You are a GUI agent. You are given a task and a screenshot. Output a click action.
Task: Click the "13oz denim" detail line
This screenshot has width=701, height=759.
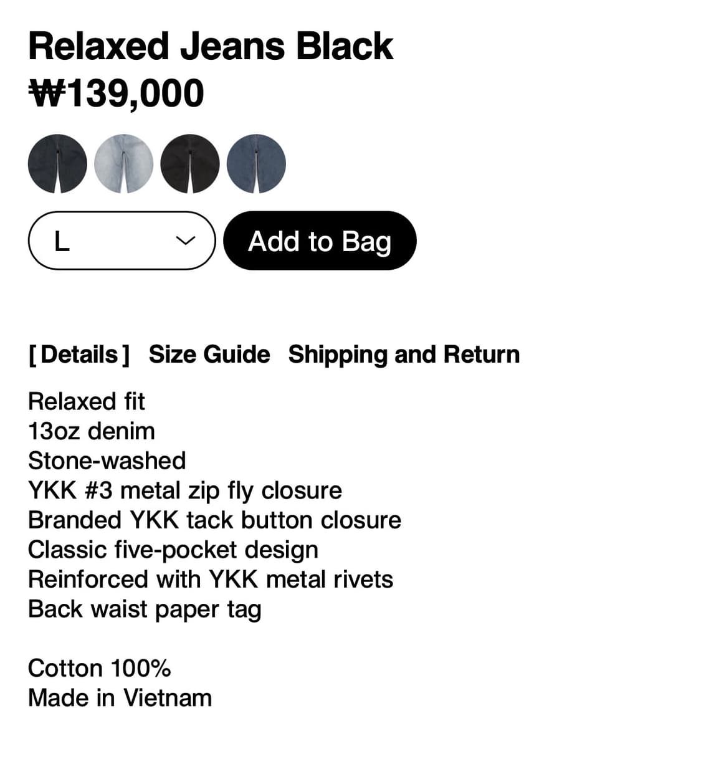92,431
